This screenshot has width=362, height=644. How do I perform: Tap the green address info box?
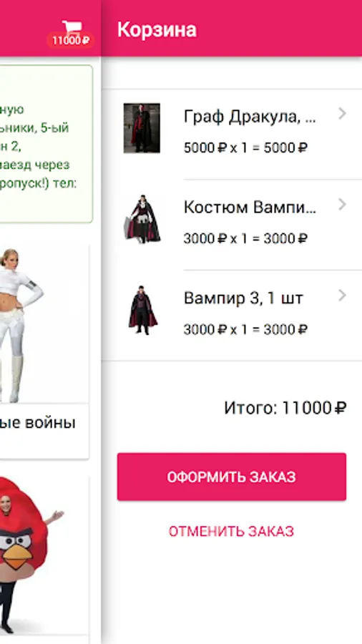(47, 144)
